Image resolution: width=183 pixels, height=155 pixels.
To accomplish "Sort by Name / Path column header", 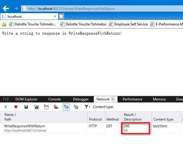I will (44, 117).
